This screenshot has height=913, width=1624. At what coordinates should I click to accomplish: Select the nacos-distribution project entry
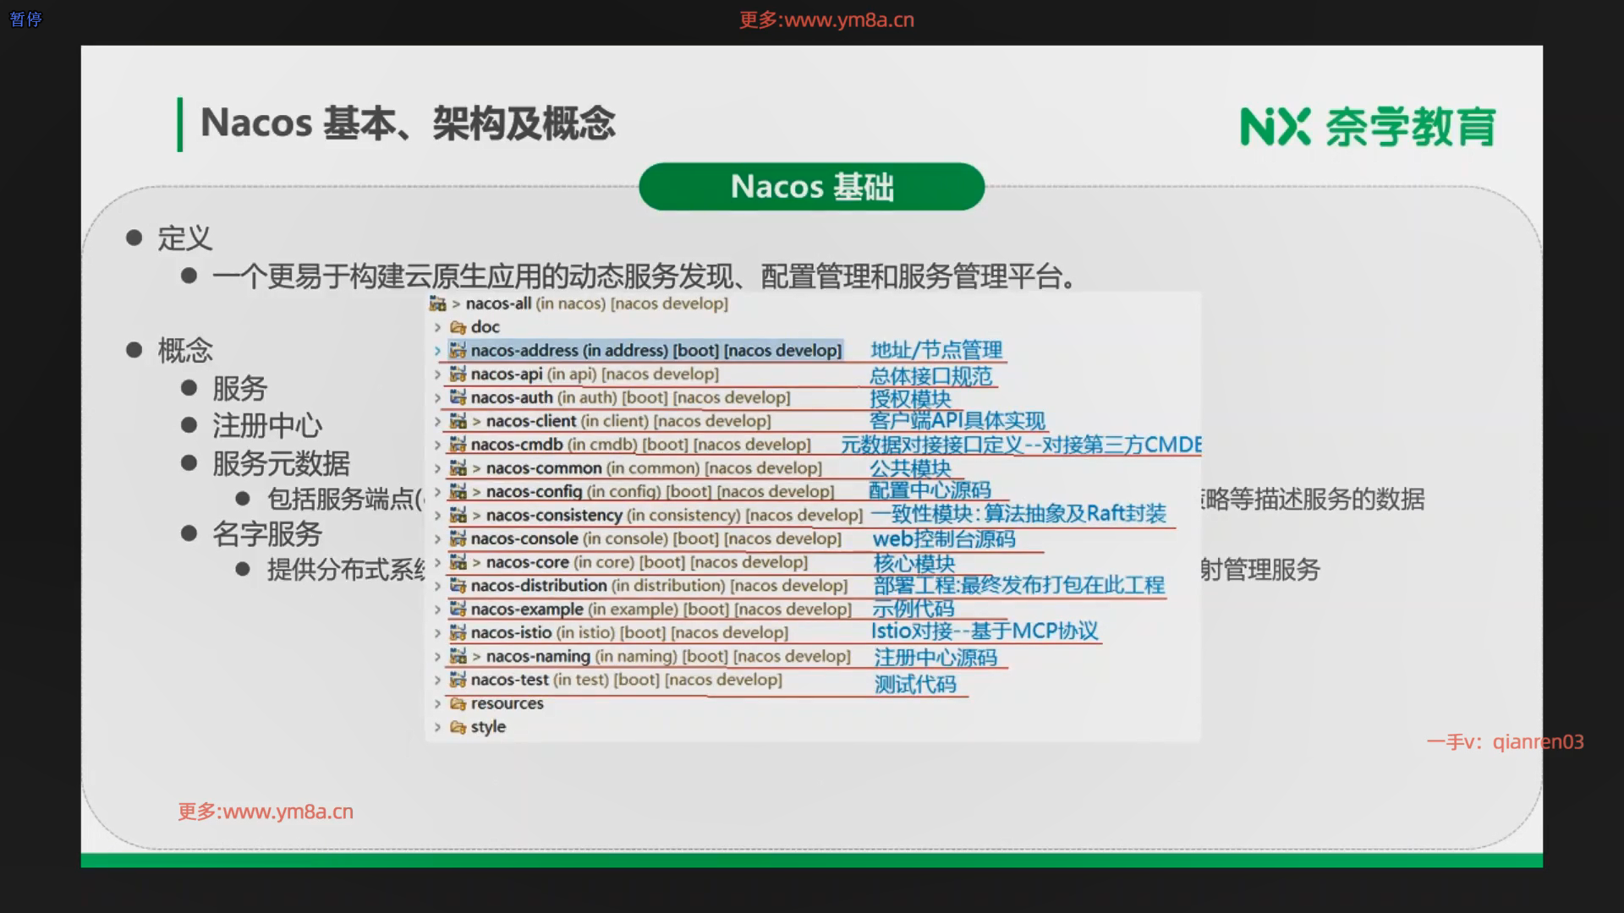click(x=539, y=586)
